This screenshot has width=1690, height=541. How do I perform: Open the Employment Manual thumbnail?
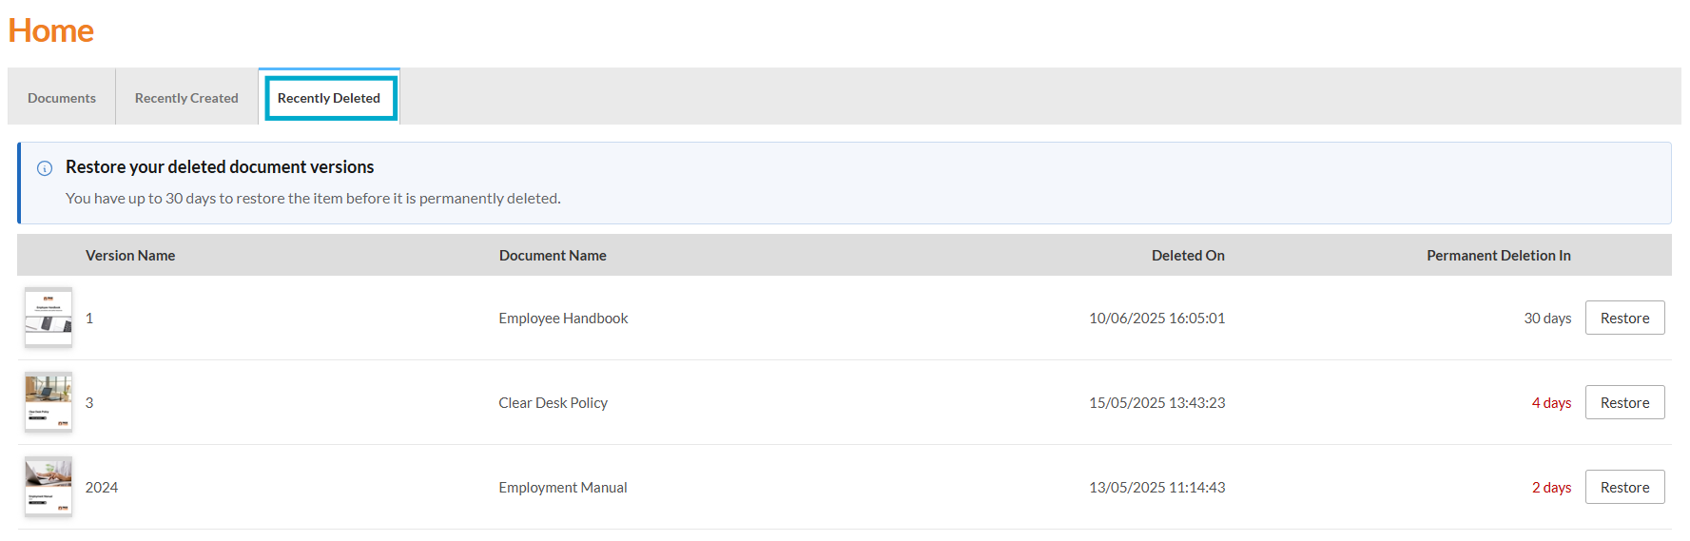point(49,487)
